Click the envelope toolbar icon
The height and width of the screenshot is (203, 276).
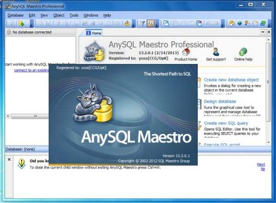(255, 23)
